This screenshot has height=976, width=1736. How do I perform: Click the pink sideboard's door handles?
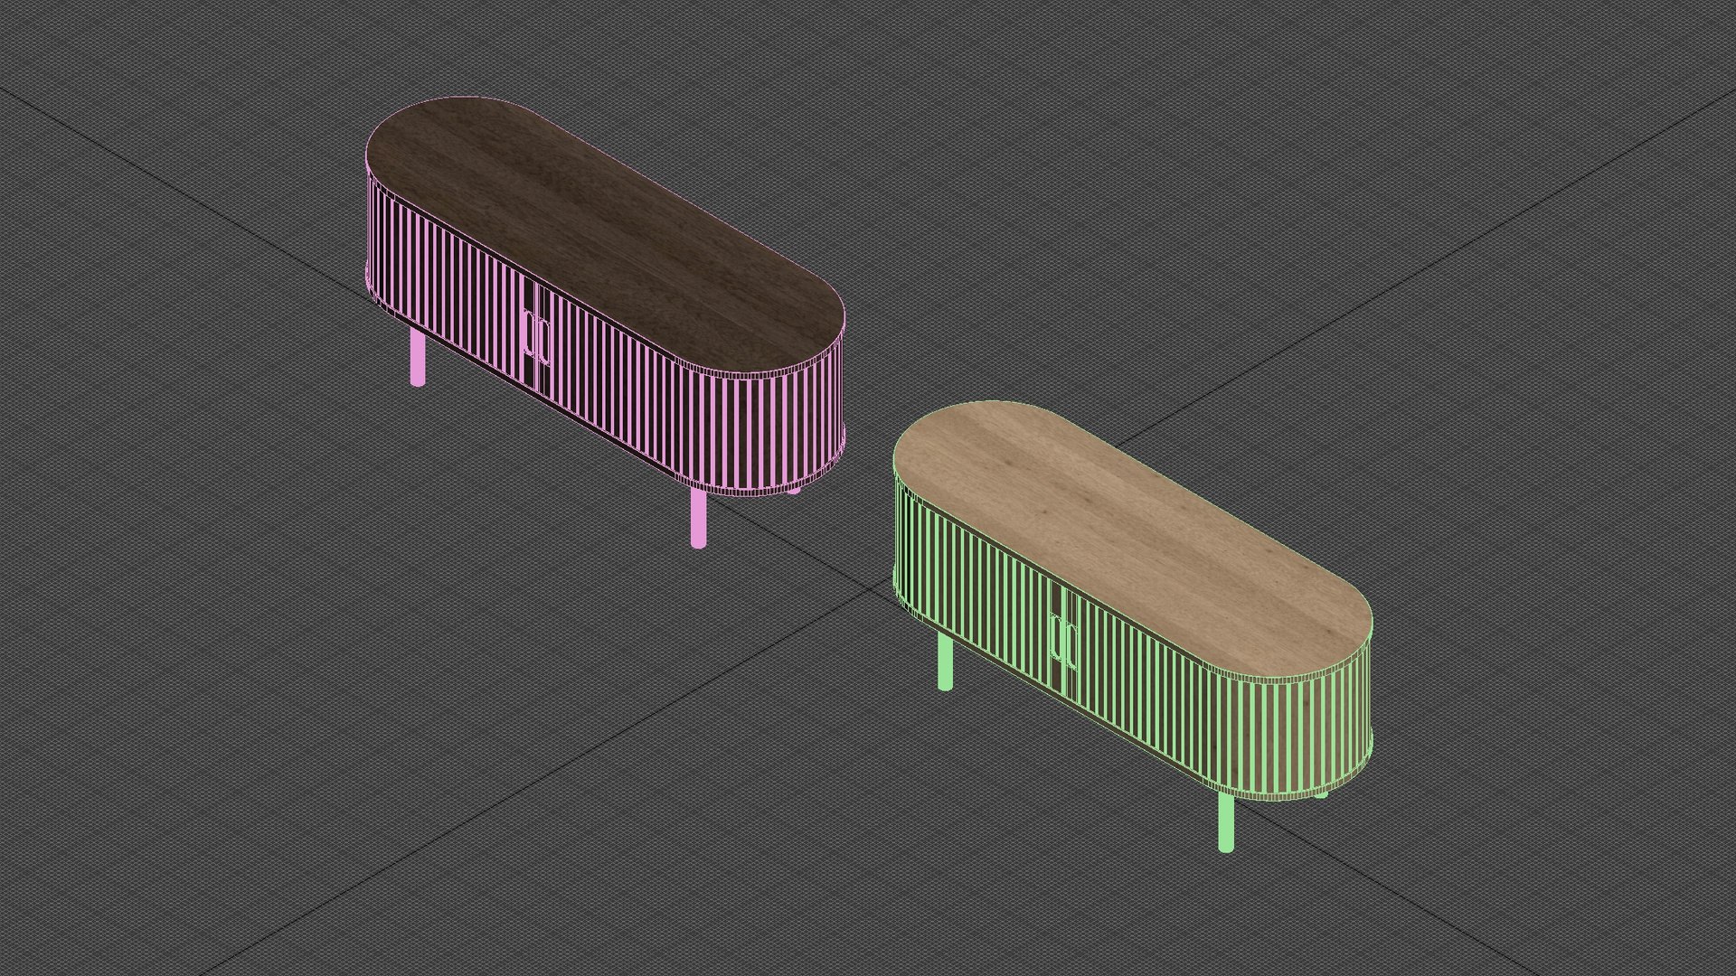[x=536, y=337]
